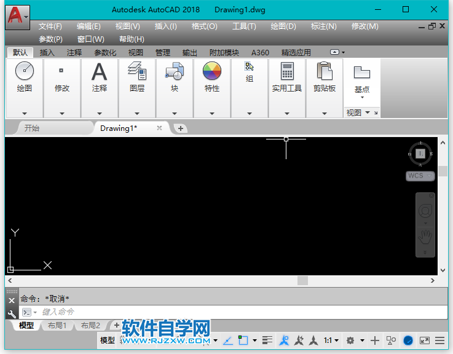Open the 实用工具 calculator panel icon
Image resolution: width=453 pixels, height=354 pixels.
(287, 71)
